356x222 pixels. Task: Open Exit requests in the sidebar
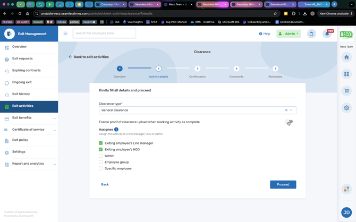pyautogui.click(x=22, y=58)
